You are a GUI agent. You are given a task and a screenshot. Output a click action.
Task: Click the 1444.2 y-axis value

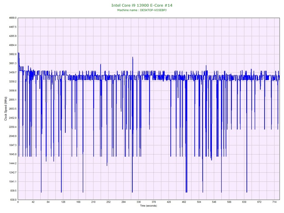[13, 163]
